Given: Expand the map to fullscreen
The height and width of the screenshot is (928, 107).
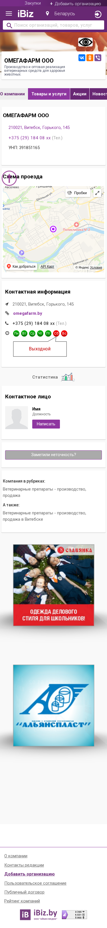Looking at the screenshot, I should (97, 193).
